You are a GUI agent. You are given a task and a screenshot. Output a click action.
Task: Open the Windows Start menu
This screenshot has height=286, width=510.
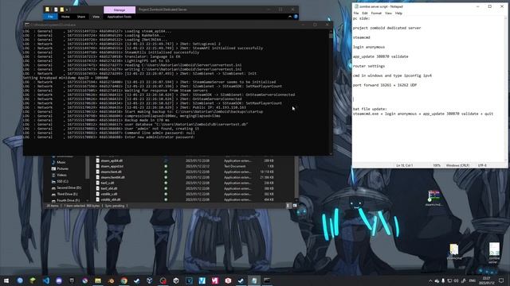[6, 280]
